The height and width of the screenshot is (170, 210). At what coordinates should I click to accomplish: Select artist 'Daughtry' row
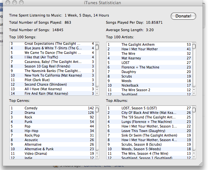(x=149, y=72)
